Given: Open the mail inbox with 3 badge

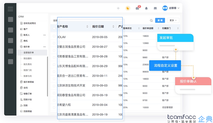Looking at the screenshot, I should (137, 9).
